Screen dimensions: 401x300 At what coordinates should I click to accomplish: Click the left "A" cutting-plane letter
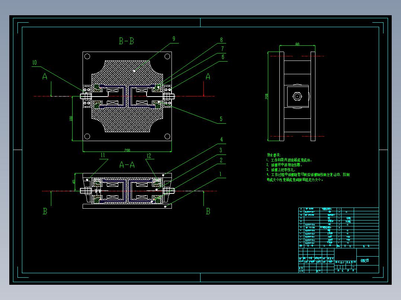(x=45, y=76)
